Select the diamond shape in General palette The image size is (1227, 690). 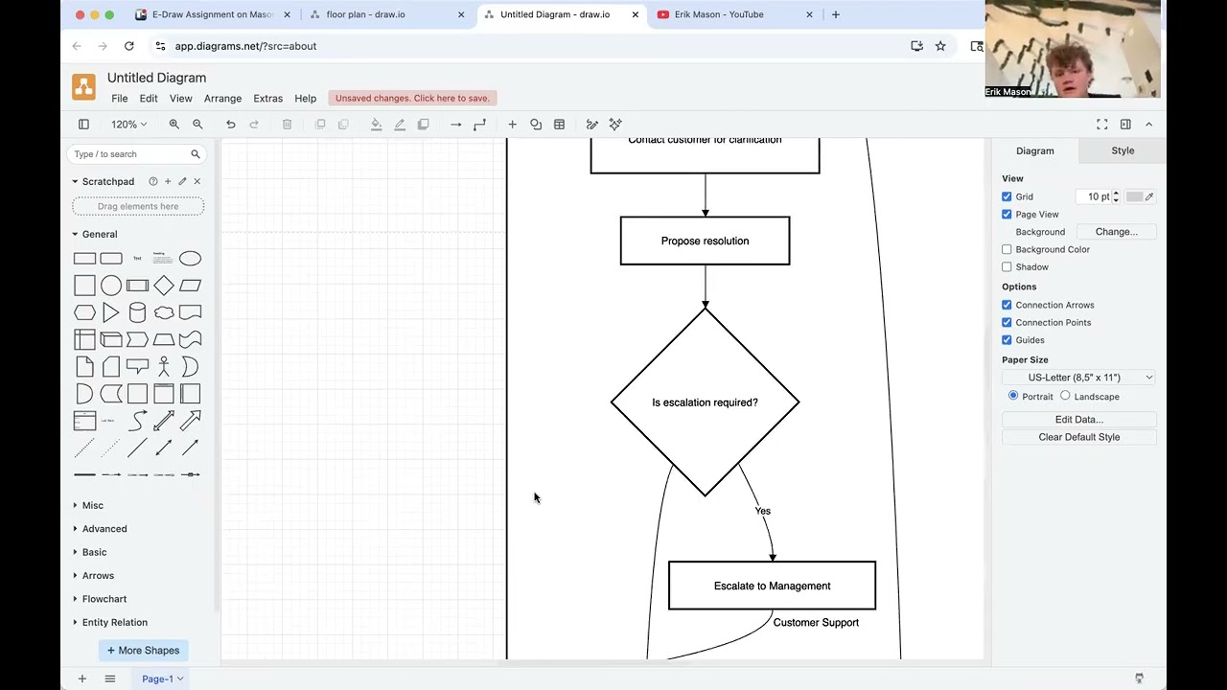coord(164,286)
